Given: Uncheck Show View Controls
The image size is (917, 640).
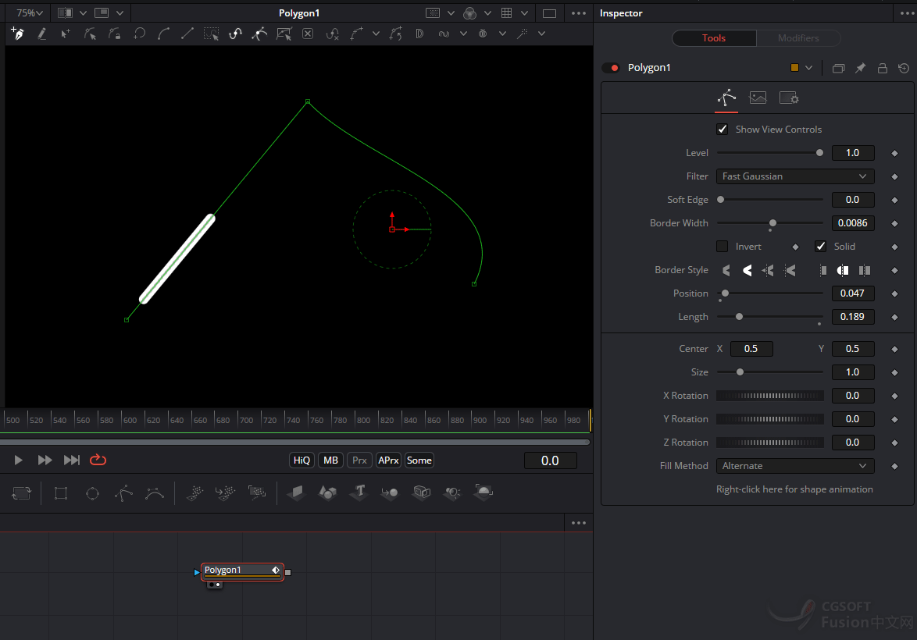Looking at the screenshot, I should click(x=723, y=130).
